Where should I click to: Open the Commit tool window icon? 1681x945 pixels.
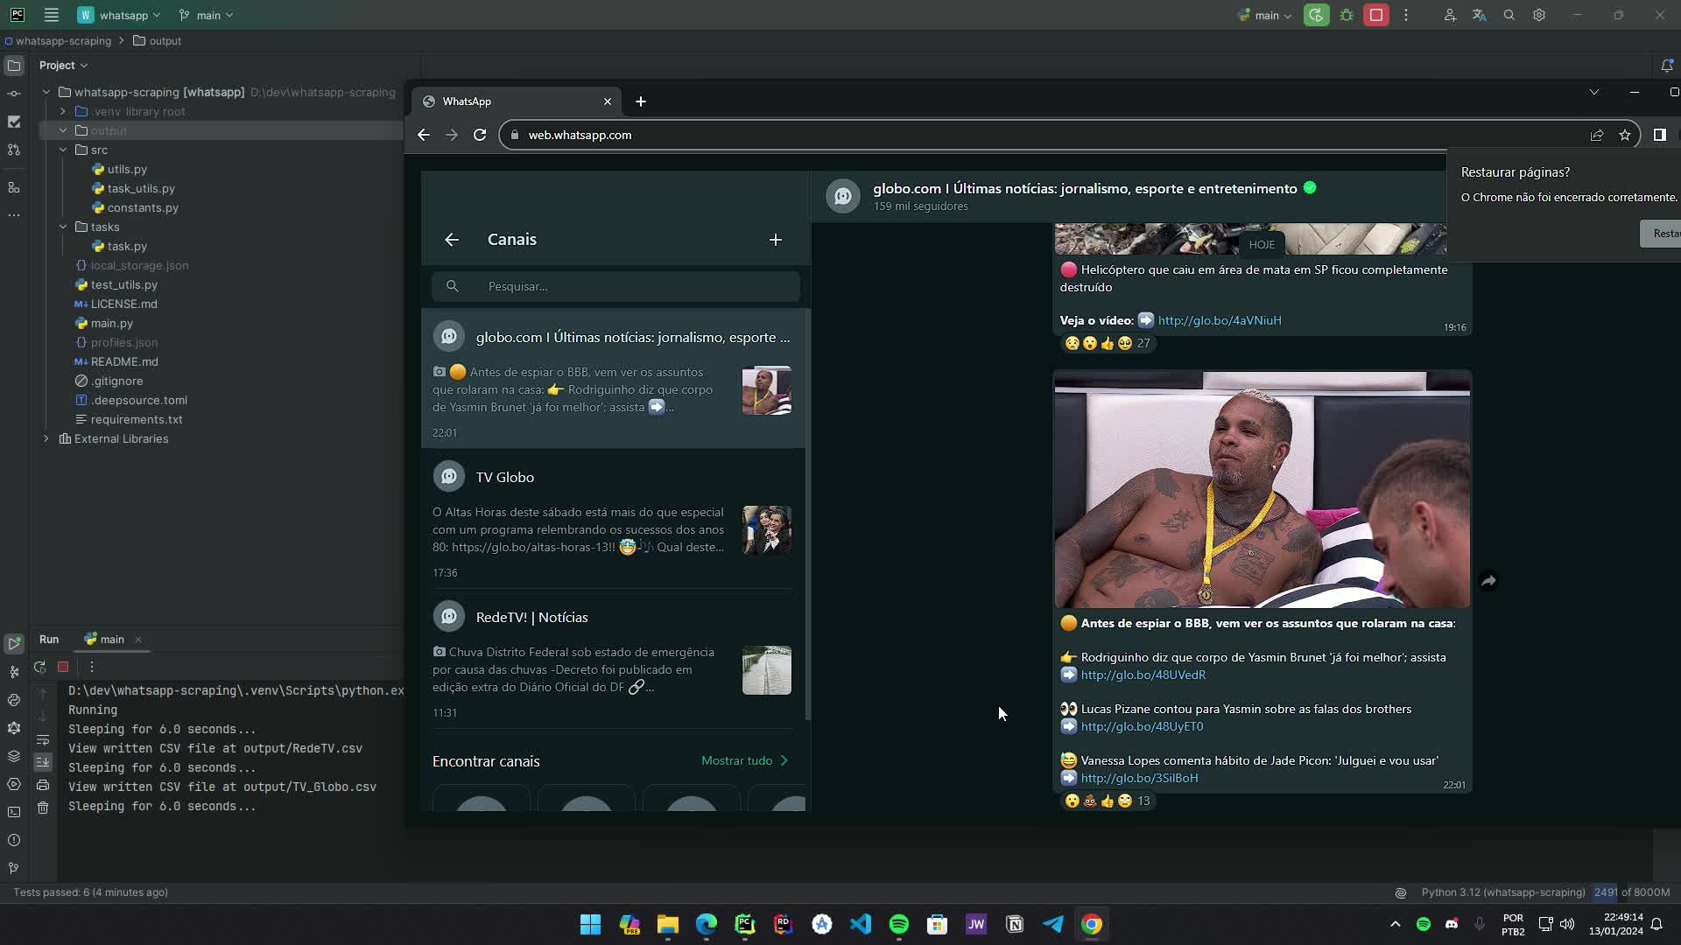pos(14,94)
